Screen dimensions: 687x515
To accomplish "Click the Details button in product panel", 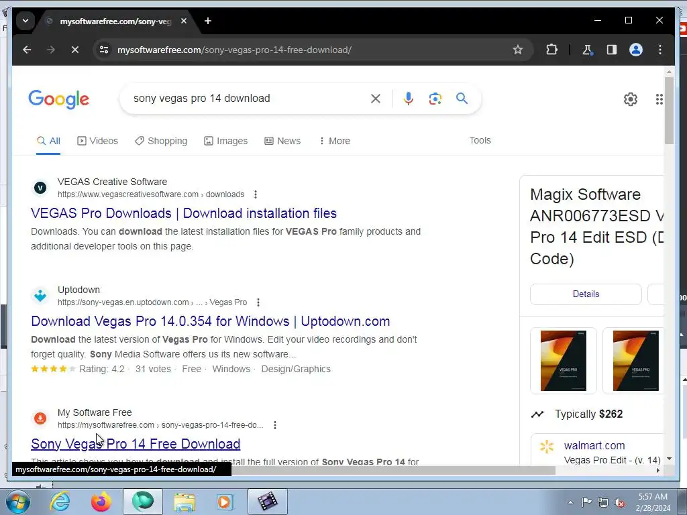I will [x=586, y=294].
